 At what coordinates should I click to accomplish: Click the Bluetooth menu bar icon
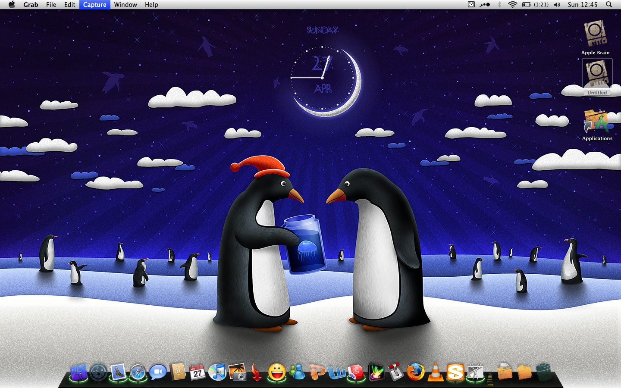point(499,5)
